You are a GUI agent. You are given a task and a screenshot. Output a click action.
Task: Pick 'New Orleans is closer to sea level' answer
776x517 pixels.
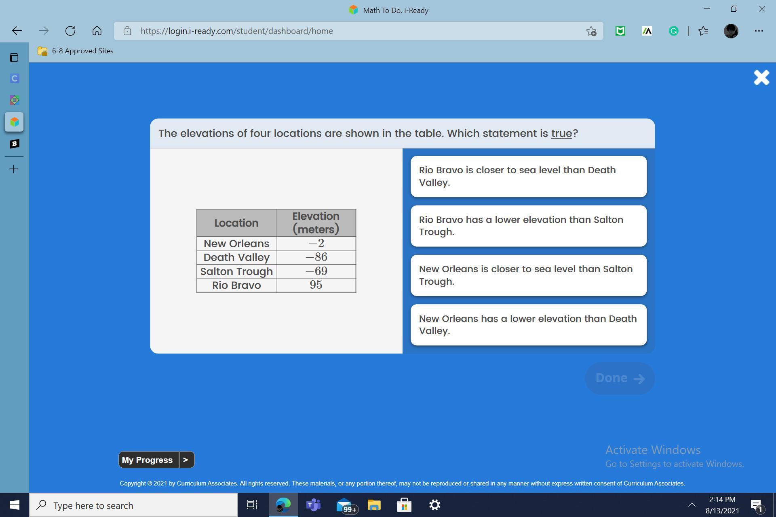point(528,275)
